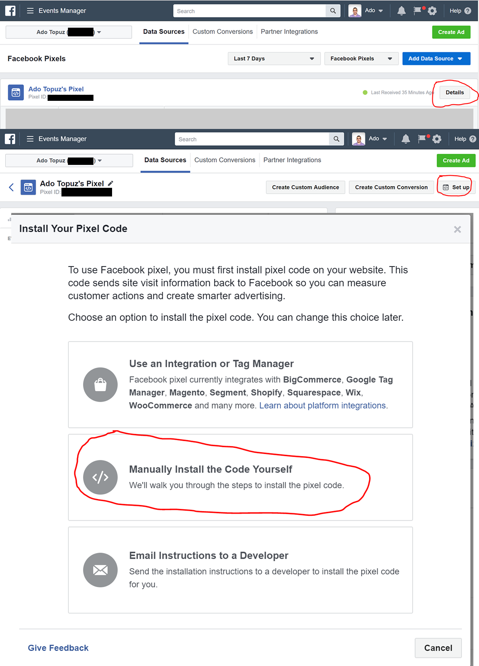This screenshot has height=666, width=479.
Task: Open the Ado Topuz account selector in the upper page
Action: click(x=69, y=32)
